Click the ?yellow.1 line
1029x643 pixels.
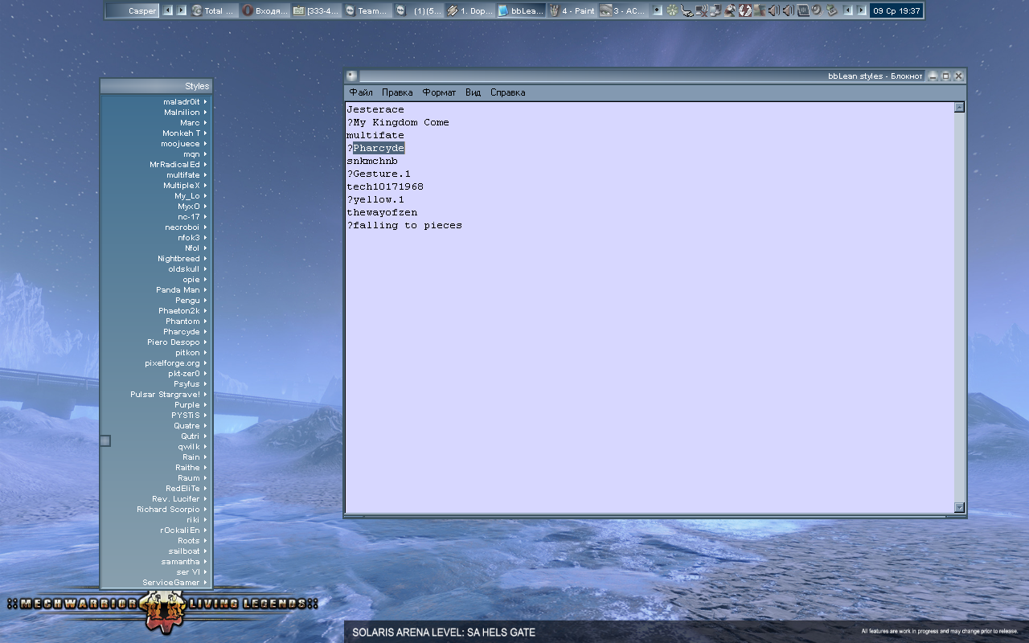[x=375, y=199]
